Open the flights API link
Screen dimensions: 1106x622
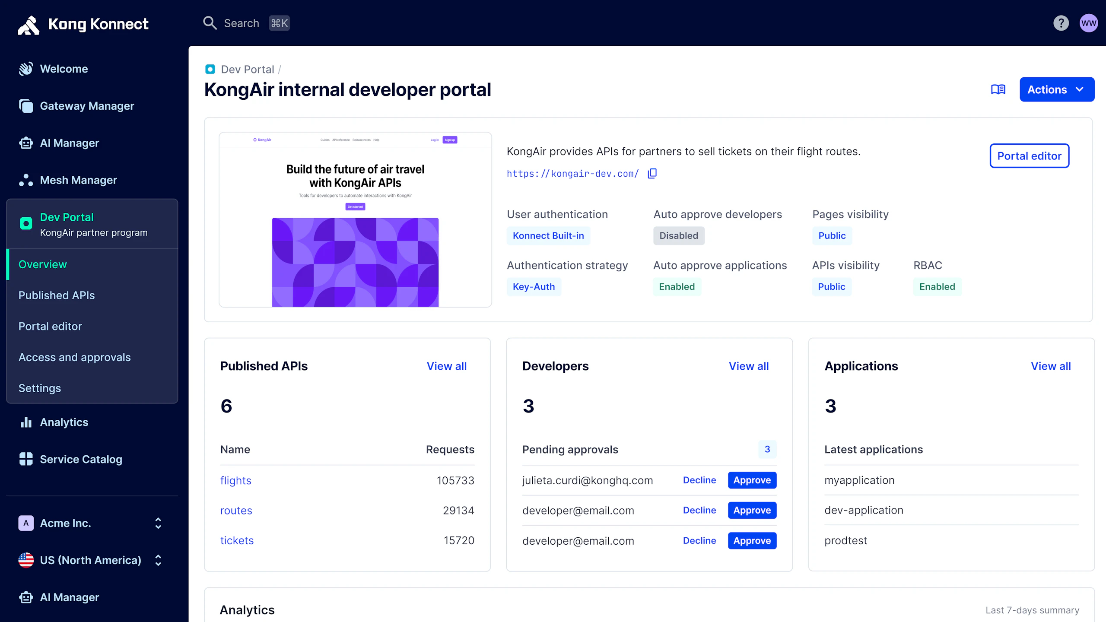(x=235, y=480)
